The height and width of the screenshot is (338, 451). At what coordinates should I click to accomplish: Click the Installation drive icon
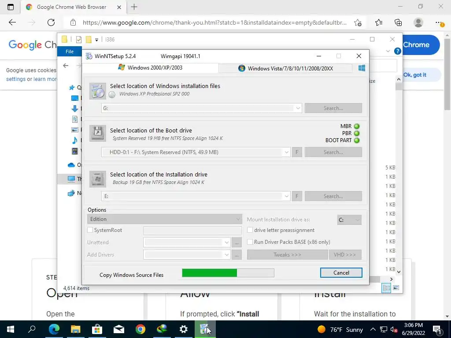[x=97, y=179]
